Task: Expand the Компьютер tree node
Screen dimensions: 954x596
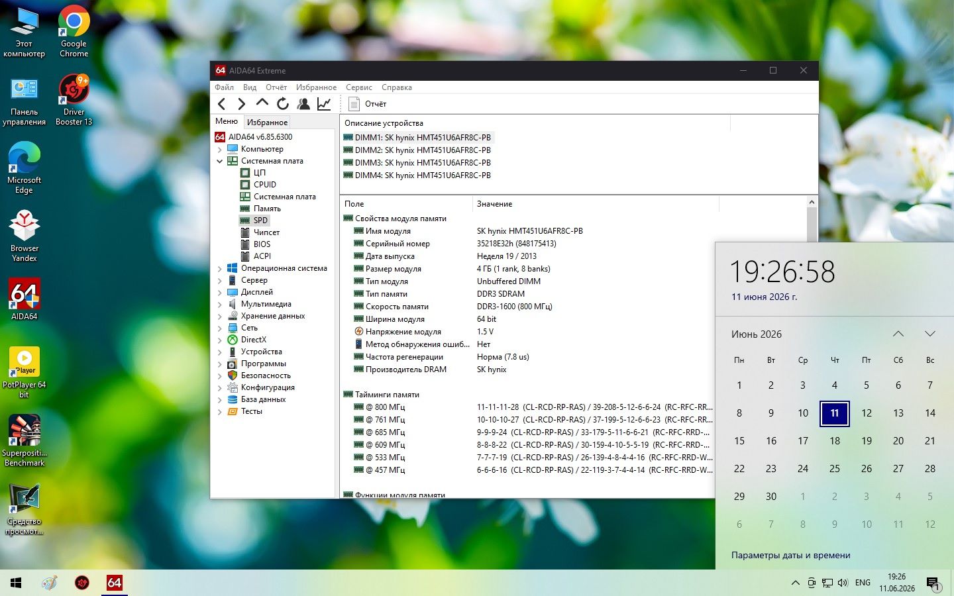Action: tap(220, 149)
